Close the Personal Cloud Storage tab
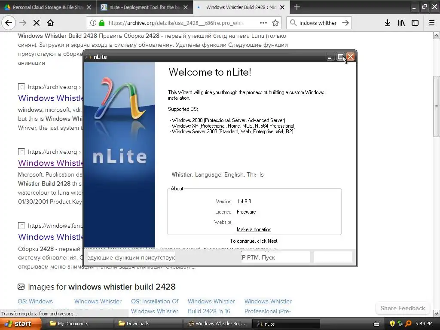This screenshot has height=330, width=440. (x=89, y=7)
